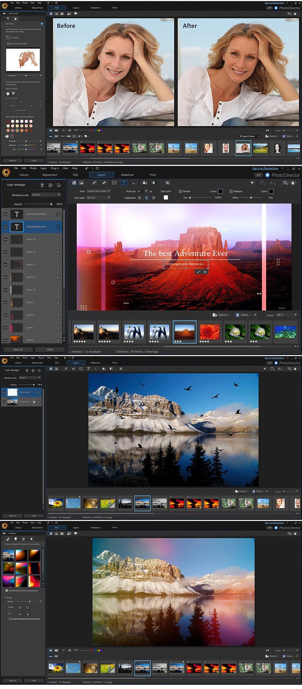Click the left rotate icon in Overlay settings
This screenshot has width=302, height=689.
[x=20, y=607]
